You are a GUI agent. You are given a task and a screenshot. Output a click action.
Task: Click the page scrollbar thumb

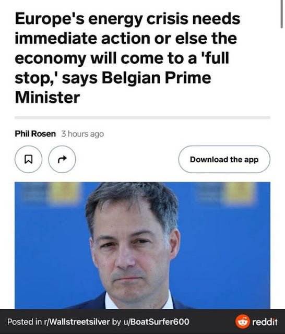click(x=281, y=14)
